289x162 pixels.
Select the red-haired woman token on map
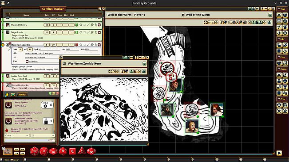tap(217, 110)
